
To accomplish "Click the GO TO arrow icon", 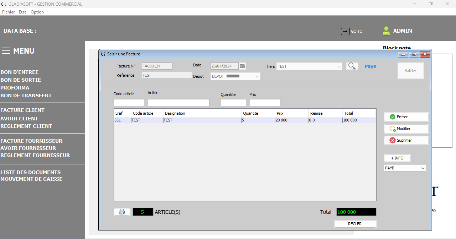I will pyautogui.click(x=345, y=31).
